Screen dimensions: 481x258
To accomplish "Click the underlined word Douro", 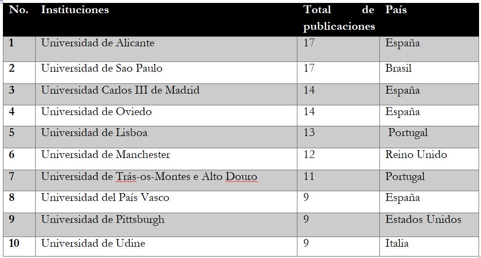I will 241,177.
